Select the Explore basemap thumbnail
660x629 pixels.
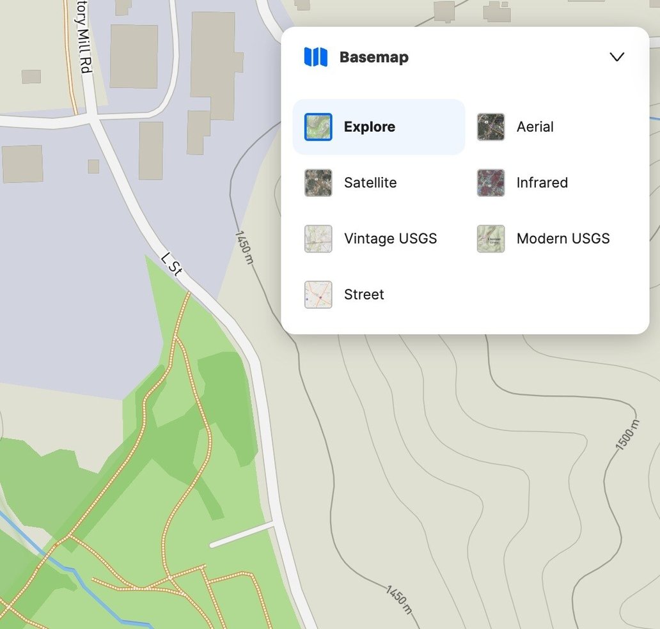coord(318,126)
